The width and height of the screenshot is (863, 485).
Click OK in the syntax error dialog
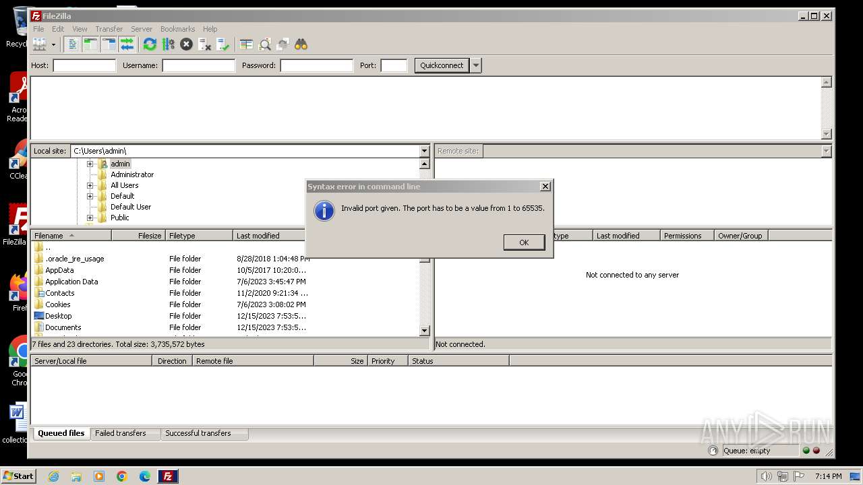click(x=524, y=243)
